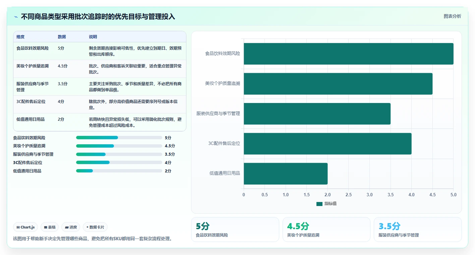Click the 美妆个护质量追溯 progress bar
The image size is (475, 255).
coord(119,146)
